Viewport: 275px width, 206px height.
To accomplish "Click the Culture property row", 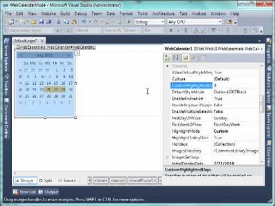I will (x=215, y=79).
